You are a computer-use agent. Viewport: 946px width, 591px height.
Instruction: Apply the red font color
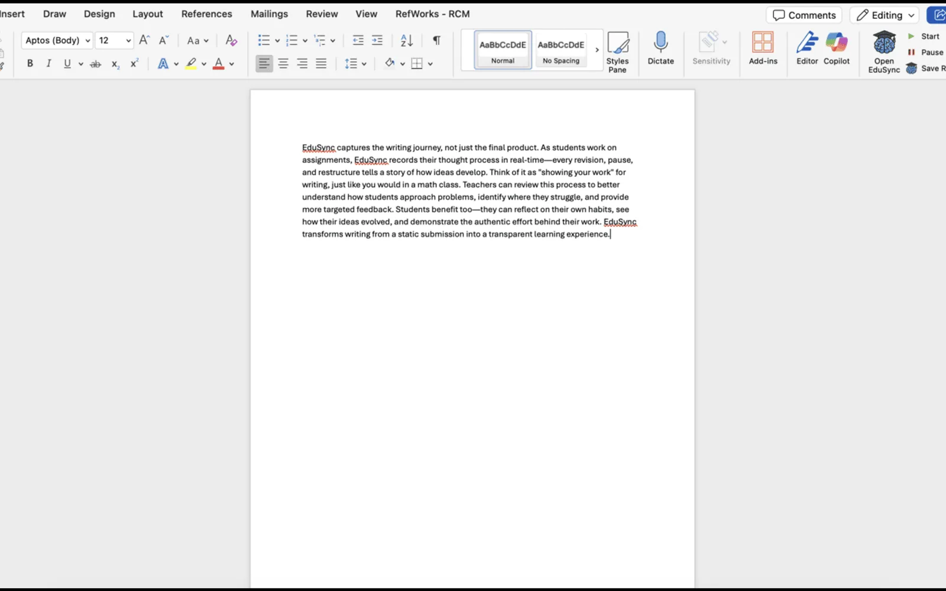tap(219, 63)
